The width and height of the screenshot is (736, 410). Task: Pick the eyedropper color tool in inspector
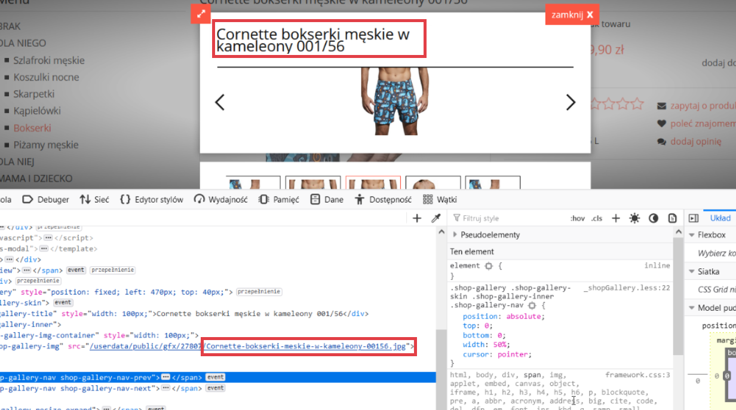(x=436, y=219)
